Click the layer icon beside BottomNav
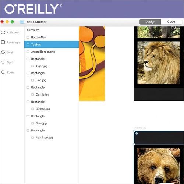184x184 pixels. click(28, 37)
